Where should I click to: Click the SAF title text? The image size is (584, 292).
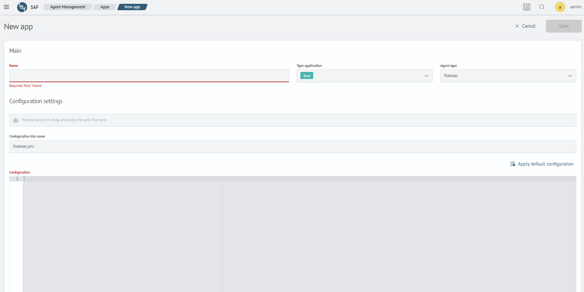coord(34,7)
